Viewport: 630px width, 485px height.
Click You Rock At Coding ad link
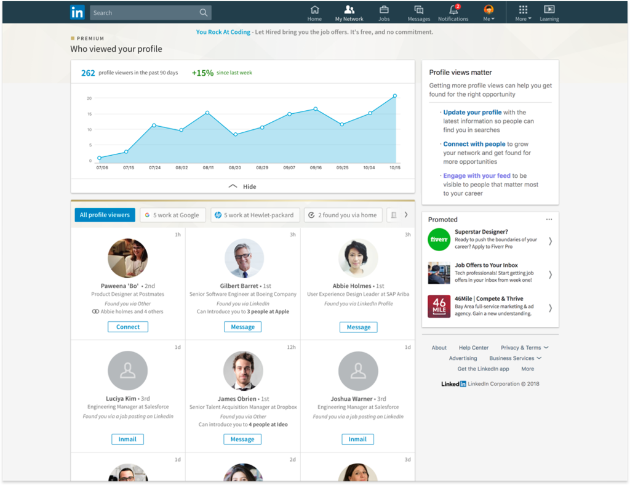click(223, 32)
